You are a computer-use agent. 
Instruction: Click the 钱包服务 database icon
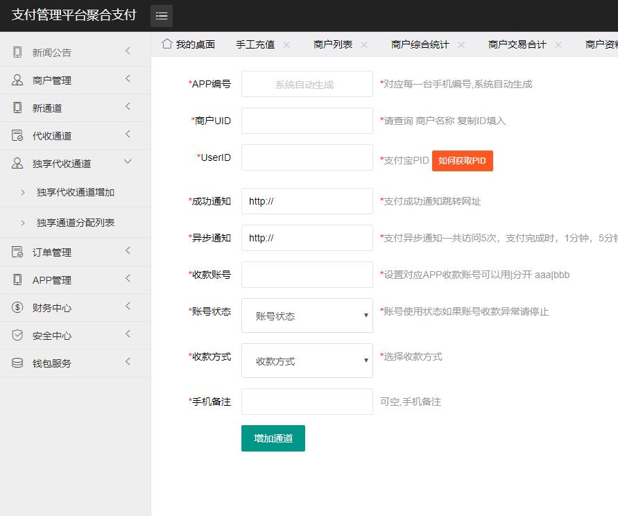(17, 363)
